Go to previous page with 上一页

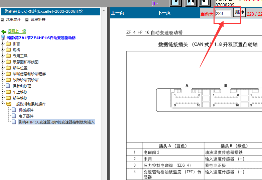click(x=118, y=13)
